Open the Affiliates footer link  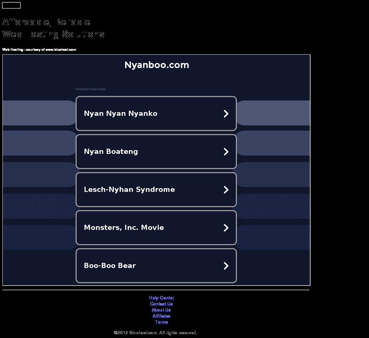point(161,316)
